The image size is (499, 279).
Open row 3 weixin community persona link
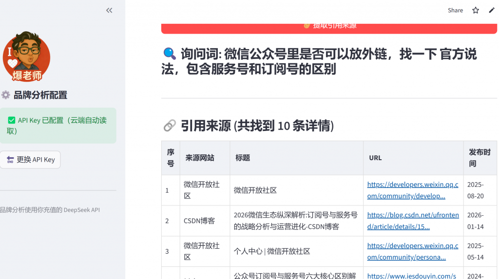coord(412,251)
